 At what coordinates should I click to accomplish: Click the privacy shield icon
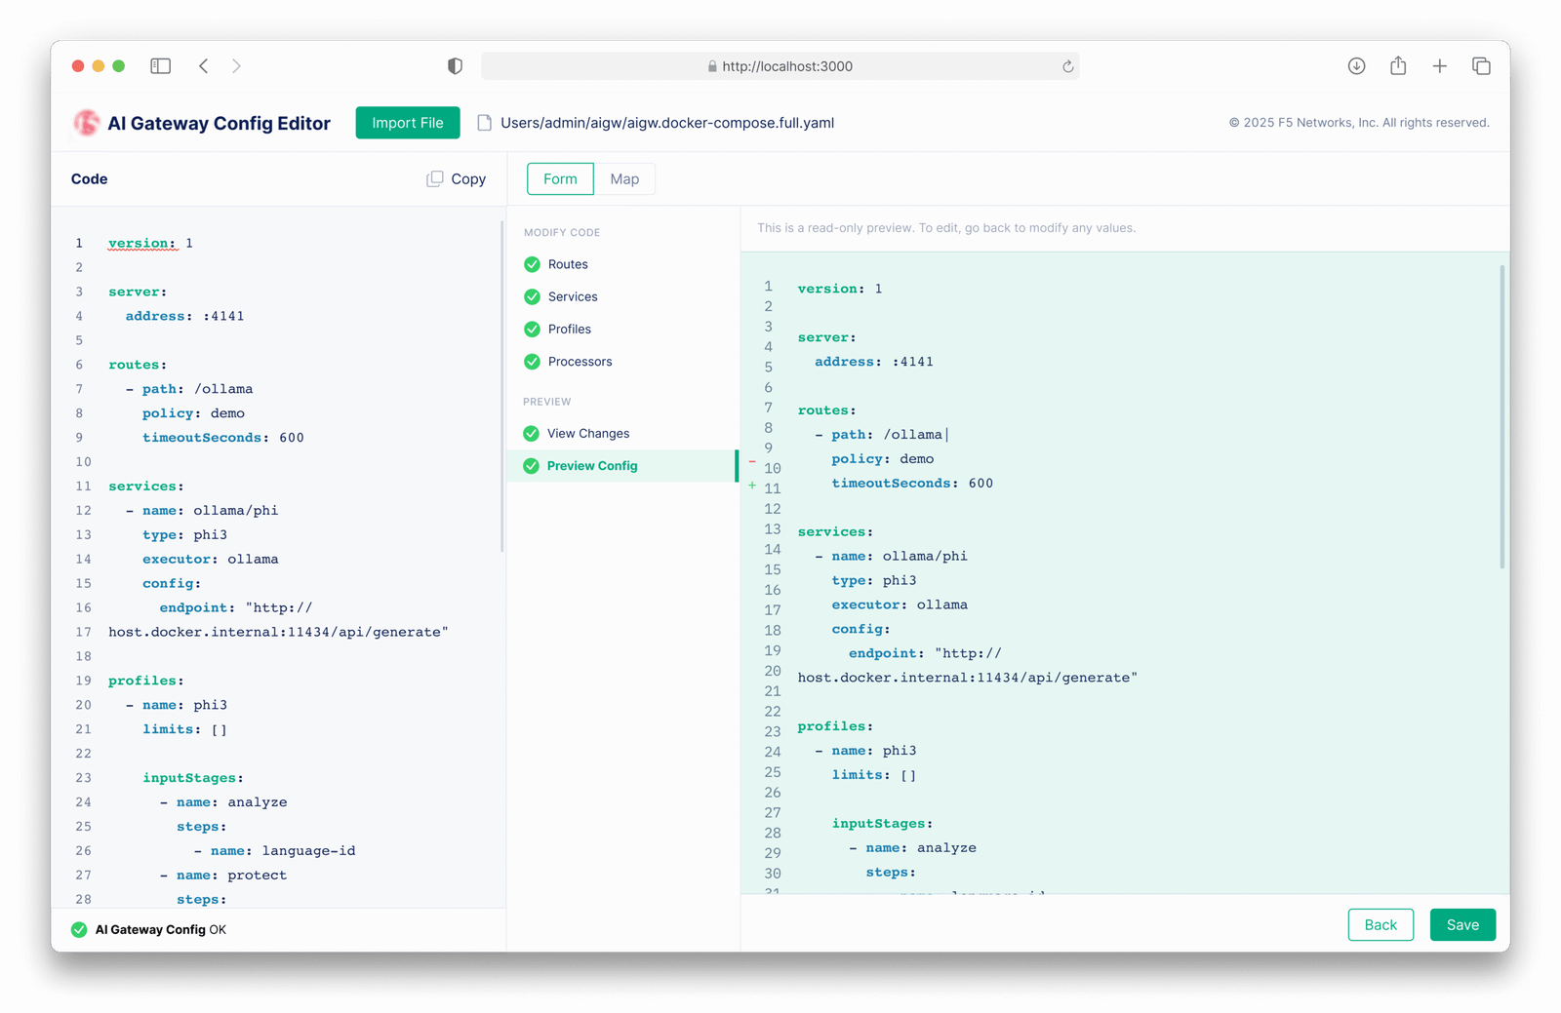(455, 66)
